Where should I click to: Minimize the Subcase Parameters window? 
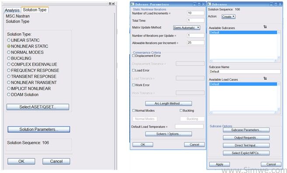click(x=195, y=4)
